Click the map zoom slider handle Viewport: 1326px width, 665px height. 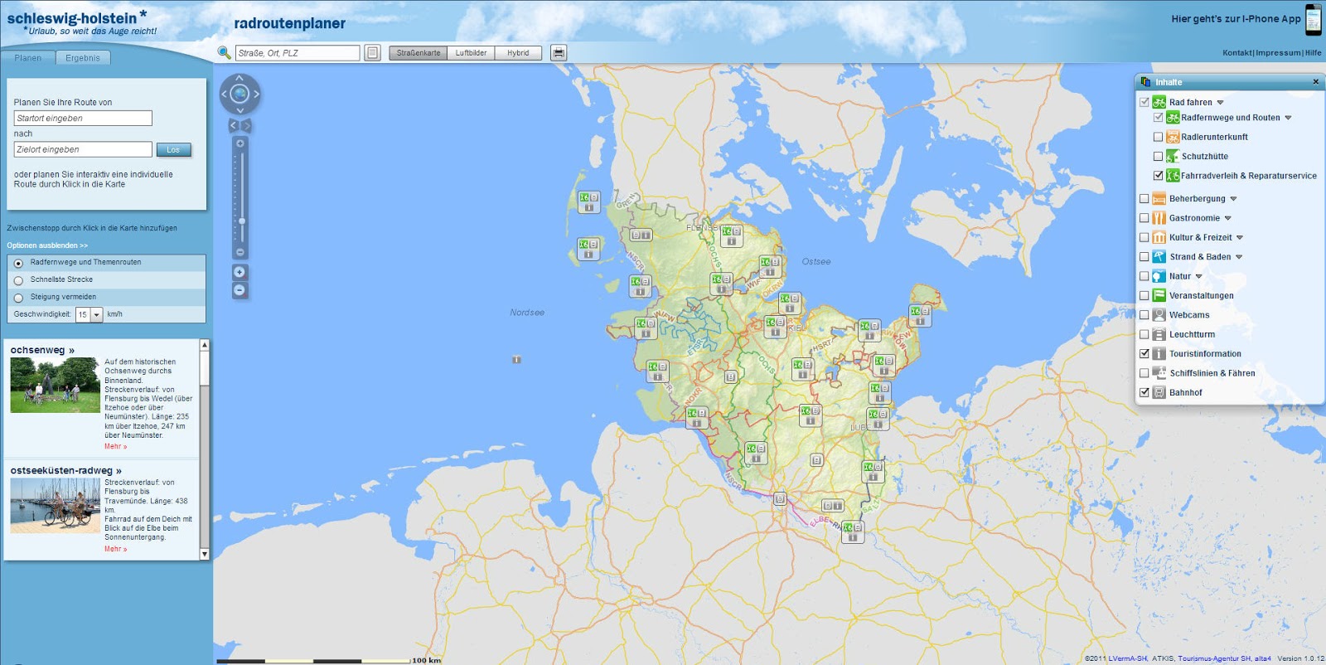[x=241, y=221]
